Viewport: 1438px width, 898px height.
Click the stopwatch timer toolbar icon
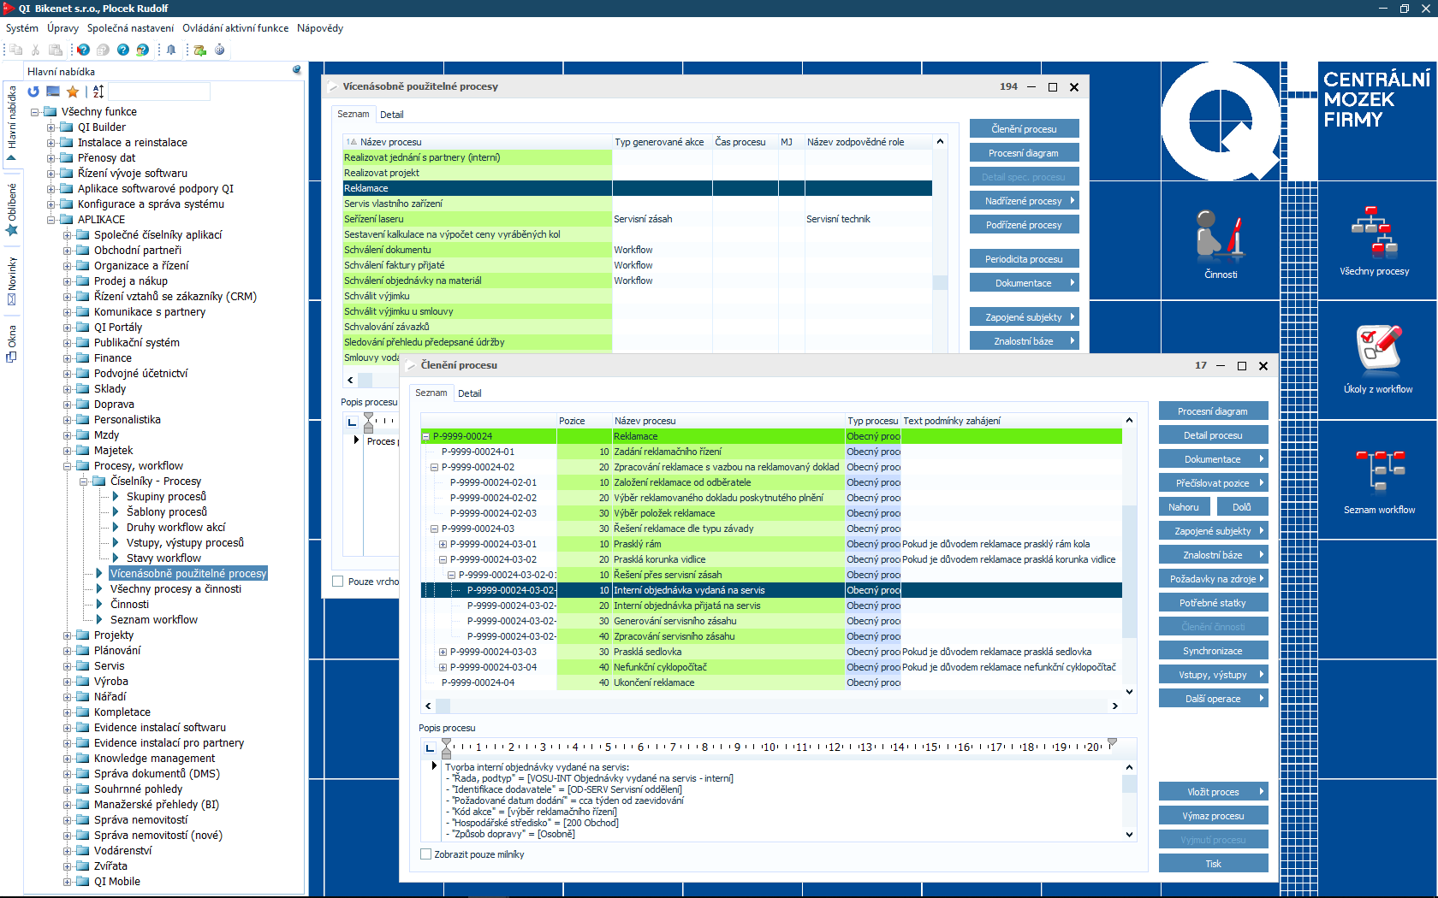220,50
